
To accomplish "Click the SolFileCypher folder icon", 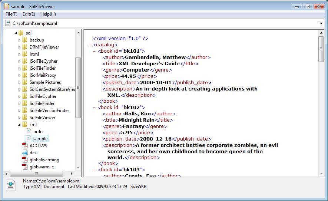I will (25, 96).
